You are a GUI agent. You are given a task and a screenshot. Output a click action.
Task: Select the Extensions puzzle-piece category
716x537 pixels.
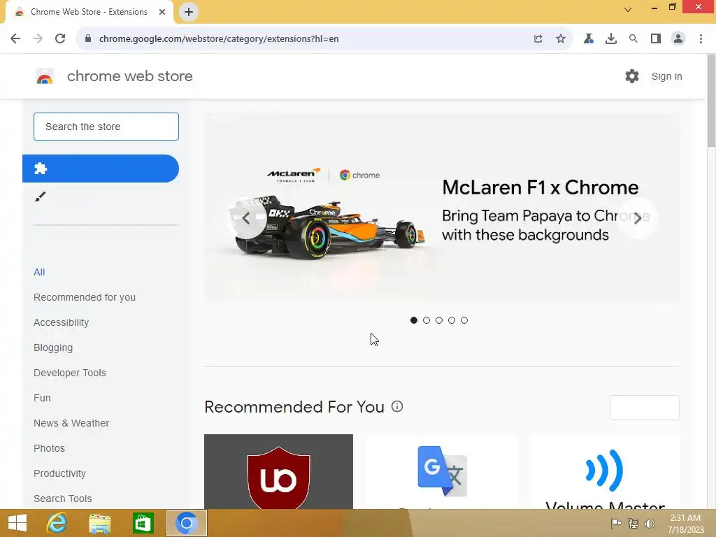tap(101, 169)
